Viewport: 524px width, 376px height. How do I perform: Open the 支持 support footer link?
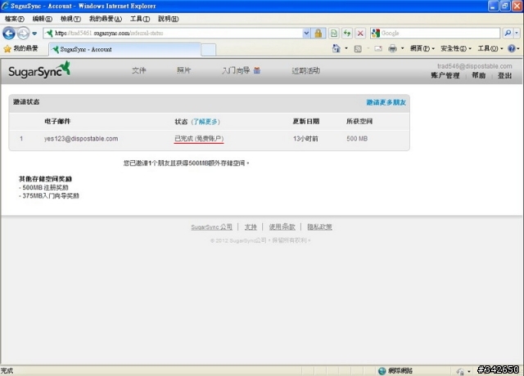(x=251, y=227)
